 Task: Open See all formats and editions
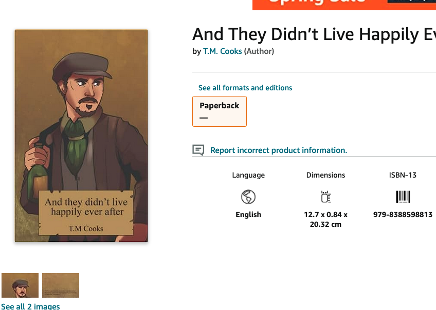point(245,88)
